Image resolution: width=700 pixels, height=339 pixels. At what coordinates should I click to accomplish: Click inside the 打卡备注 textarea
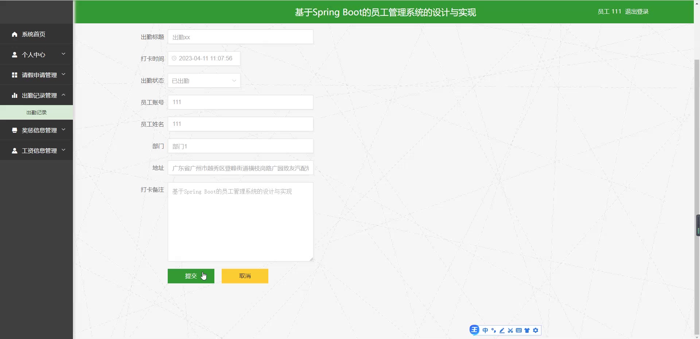tap(241, 222)
